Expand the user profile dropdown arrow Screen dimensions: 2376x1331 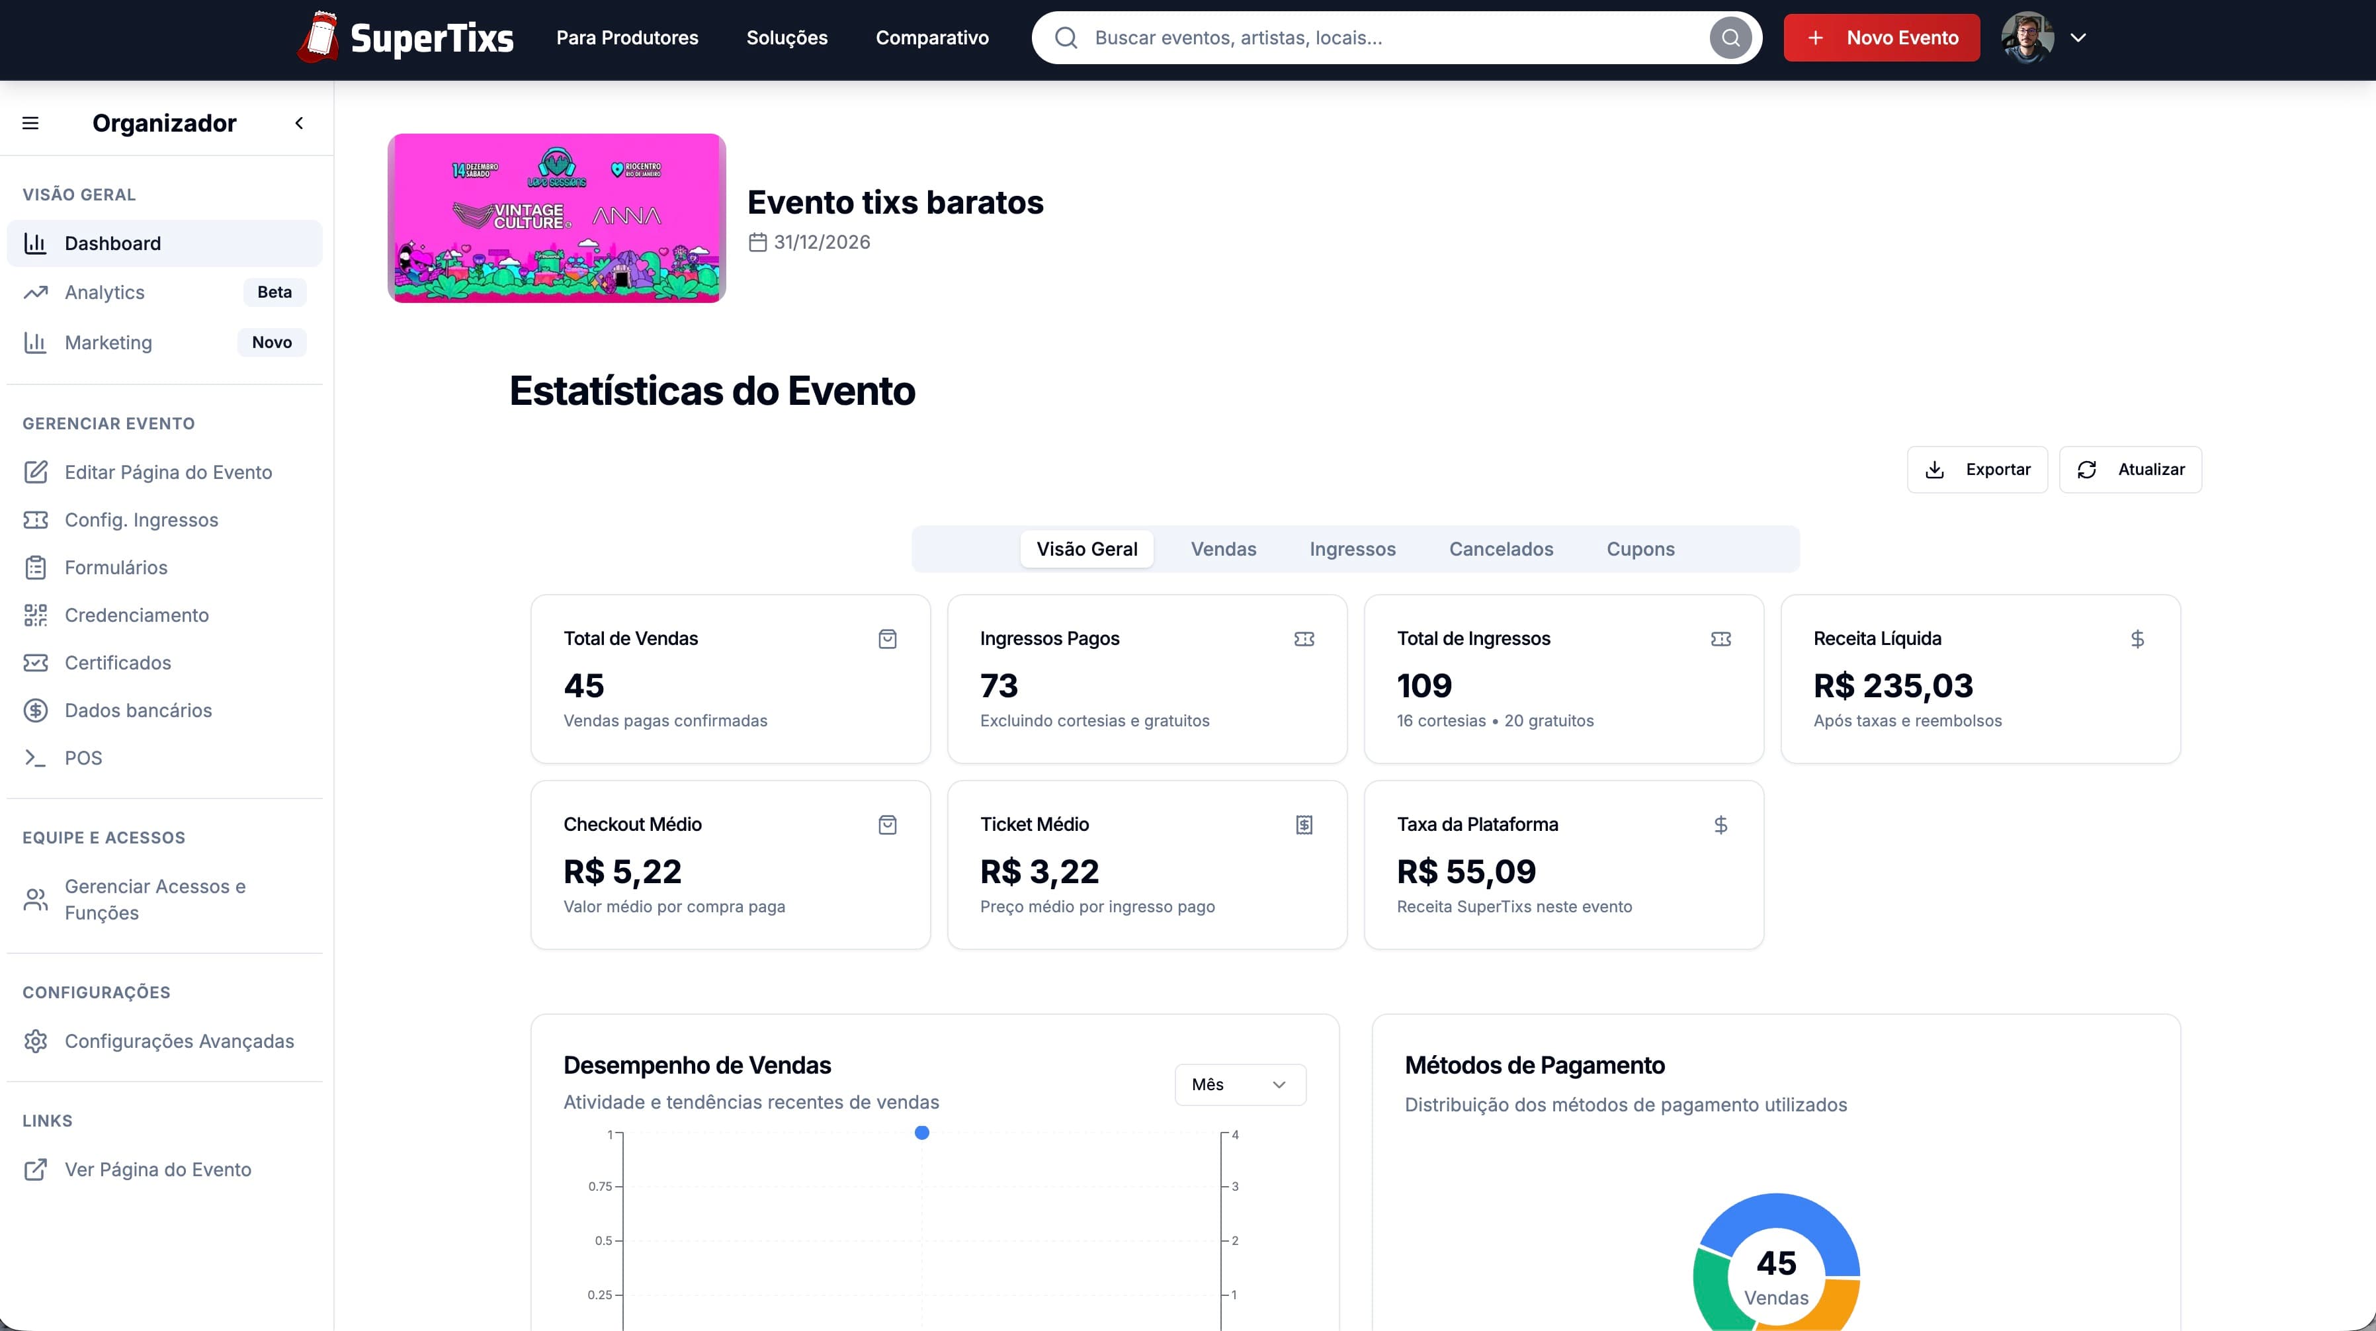[x=2078, y=38]
